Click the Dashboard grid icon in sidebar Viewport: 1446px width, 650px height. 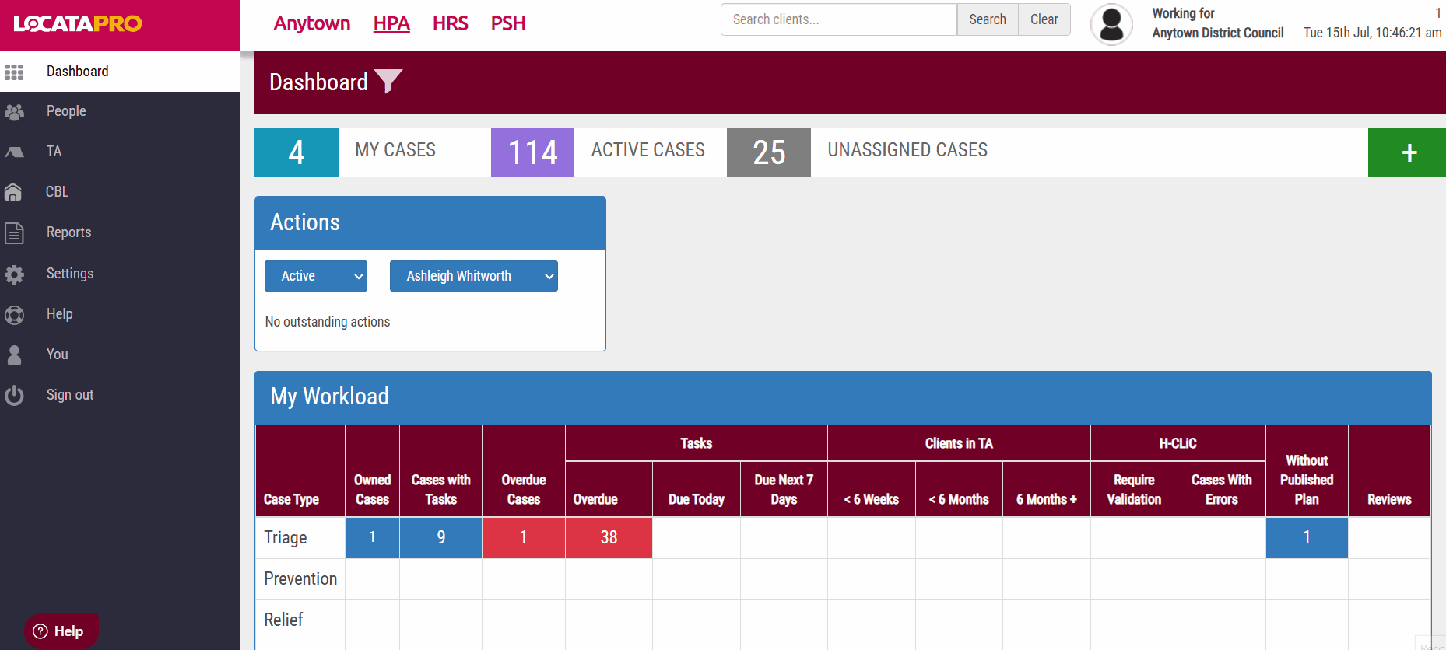tap(14, 72)
